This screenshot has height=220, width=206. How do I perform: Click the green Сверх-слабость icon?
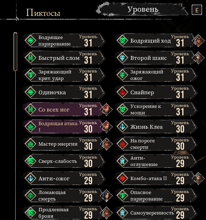pos(31,161)
